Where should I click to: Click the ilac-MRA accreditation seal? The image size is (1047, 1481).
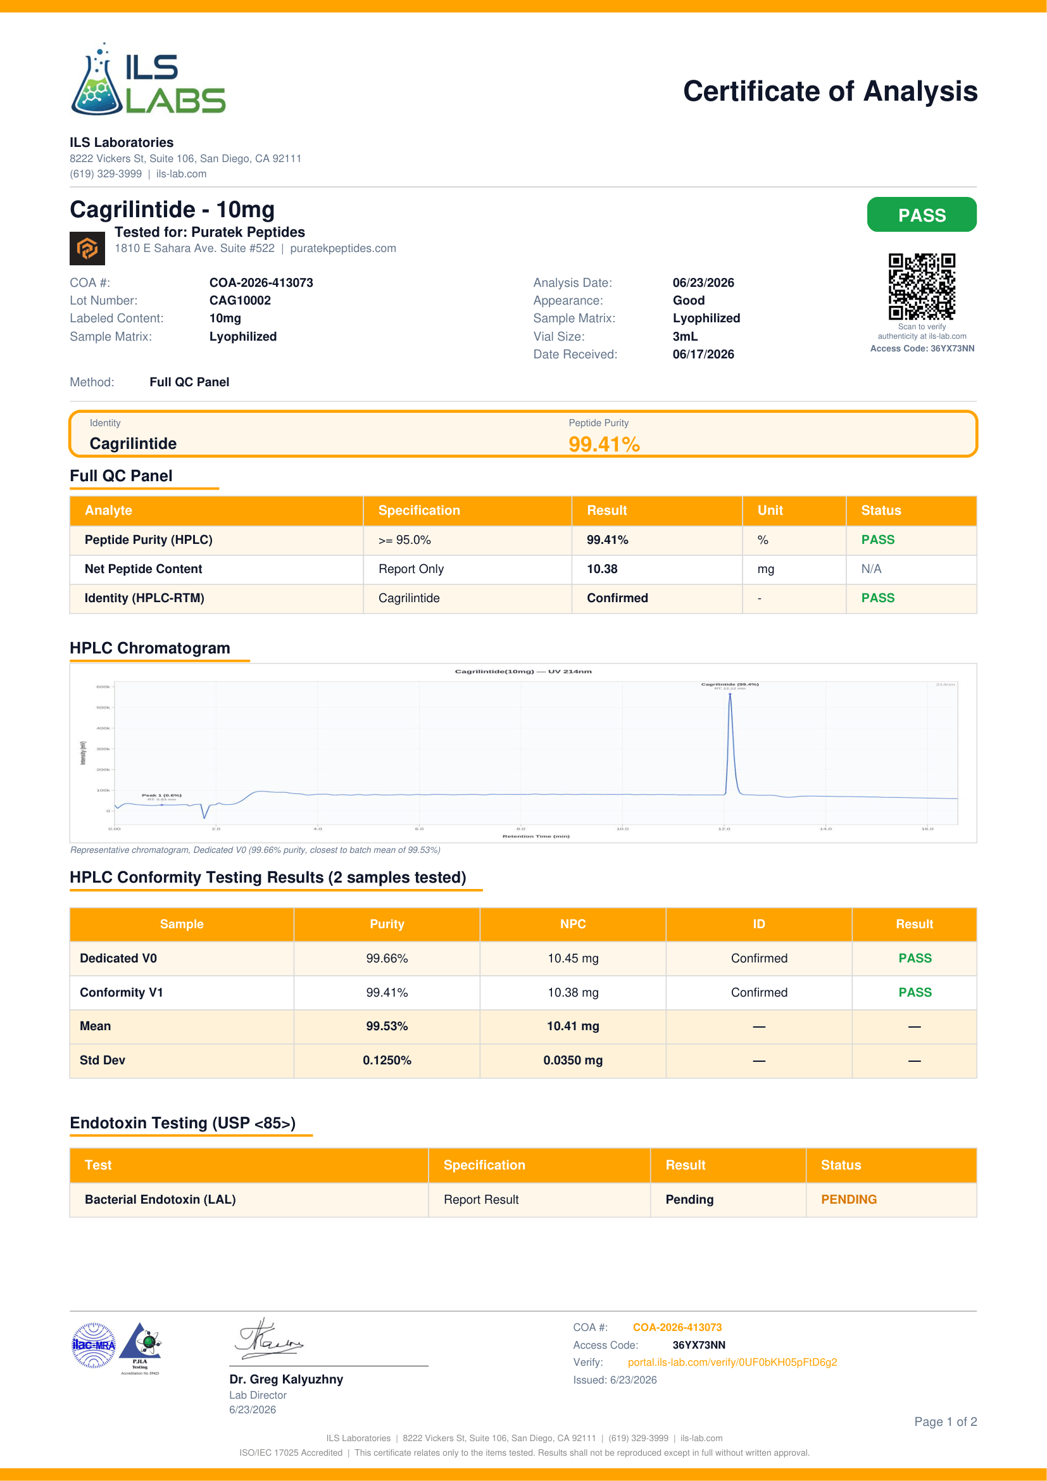[x=94, y=1345]
